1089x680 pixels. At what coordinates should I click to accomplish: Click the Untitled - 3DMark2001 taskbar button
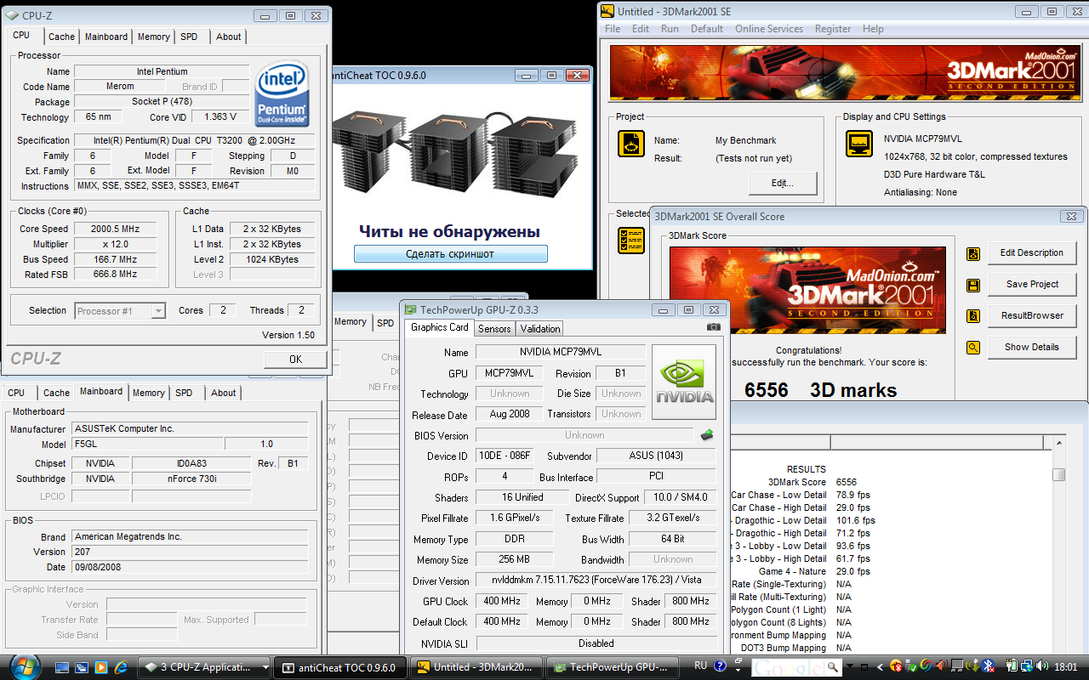(476, 667)
